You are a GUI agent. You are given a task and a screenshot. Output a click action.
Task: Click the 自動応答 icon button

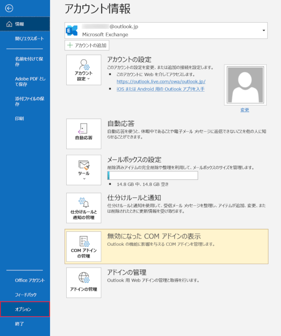point(84,134)
